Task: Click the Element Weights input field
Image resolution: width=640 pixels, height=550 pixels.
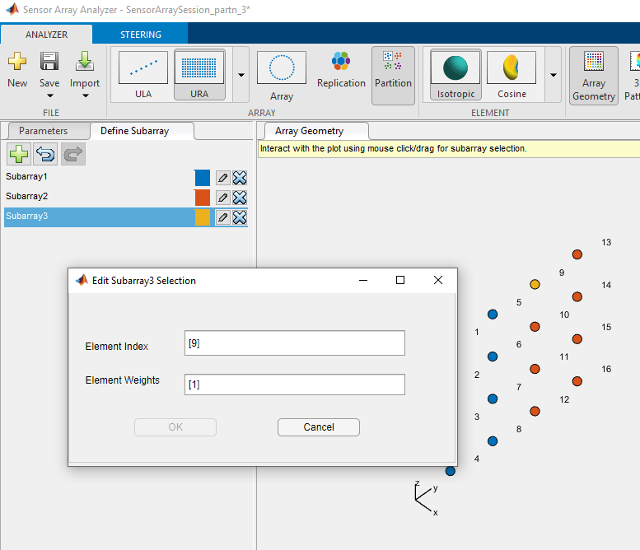Action: point(295,385)
